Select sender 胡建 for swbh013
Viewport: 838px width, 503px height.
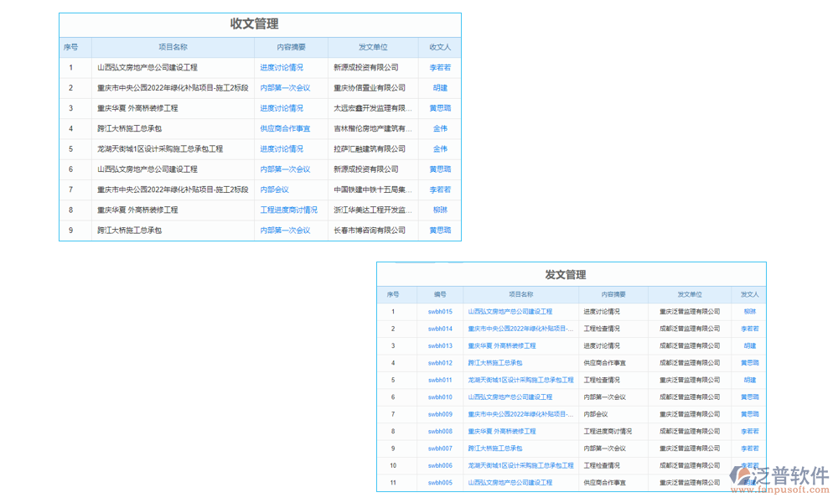(x=748, y=345)
